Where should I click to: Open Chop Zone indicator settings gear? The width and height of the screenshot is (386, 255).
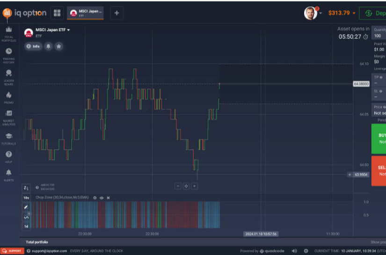tap(95, 197)
